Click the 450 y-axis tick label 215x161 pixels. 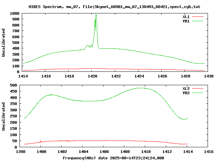13,91
